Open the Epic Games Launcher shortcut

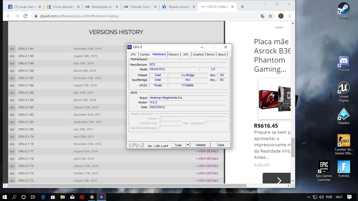pos(324,171)
